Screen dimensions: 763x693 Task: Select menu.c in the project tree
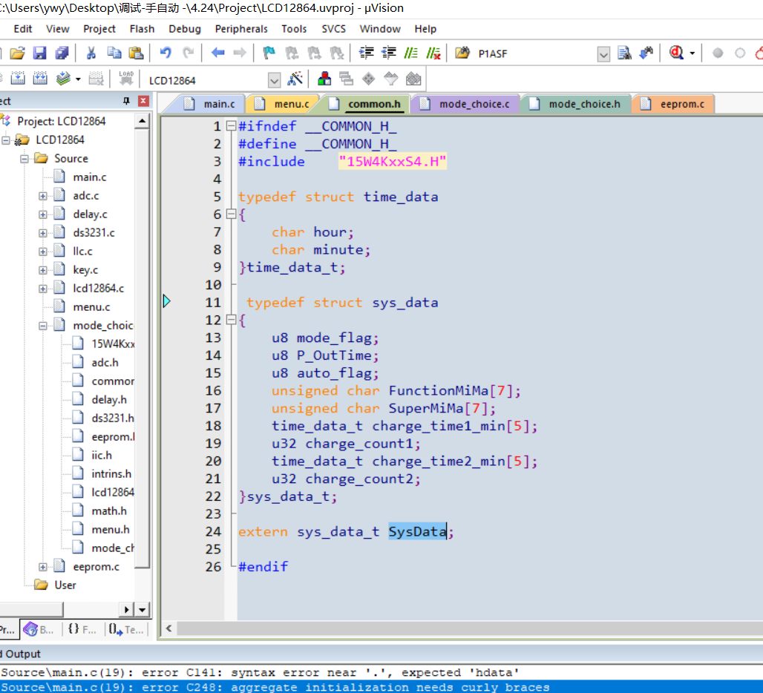point(91,307)
